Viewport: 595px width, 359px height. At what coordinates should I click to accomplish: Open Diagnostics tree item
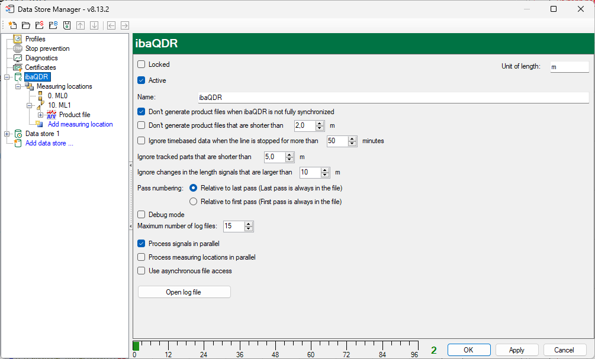point(41,58)
